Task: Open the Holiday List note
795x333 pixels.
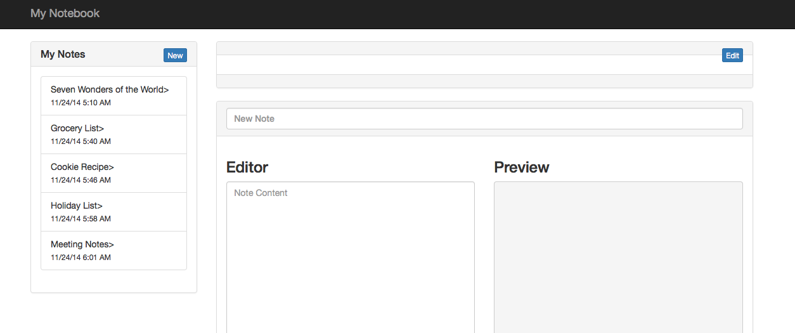Action: [x=113, y=212]
